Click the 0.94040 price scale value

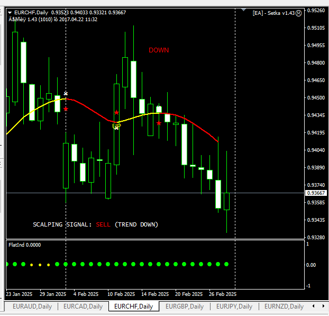(x=316, y=150)
